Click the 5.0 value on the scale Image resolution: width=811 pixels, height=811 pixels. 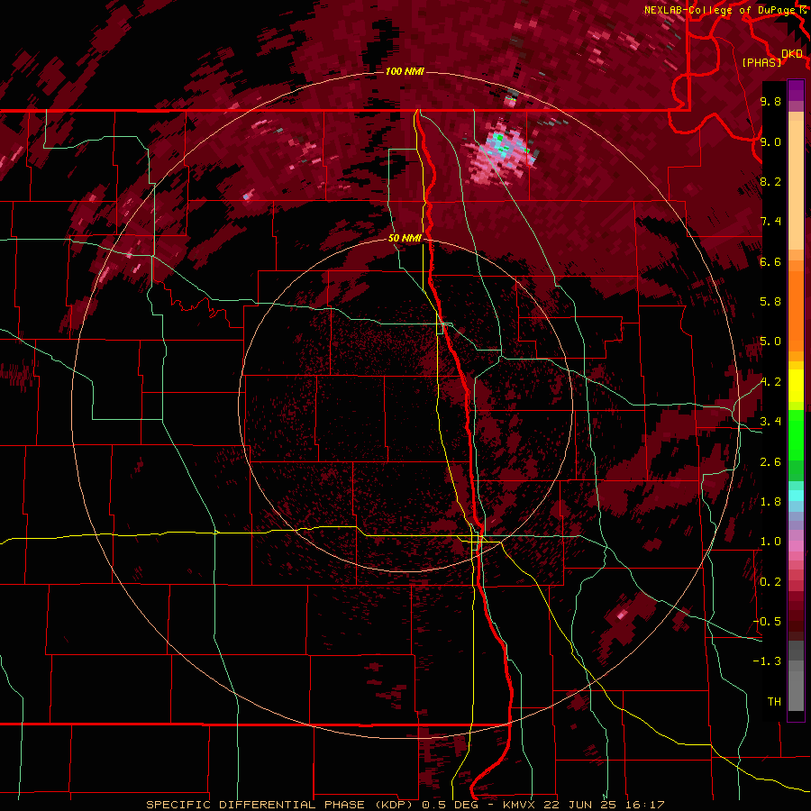coord(770,342)
